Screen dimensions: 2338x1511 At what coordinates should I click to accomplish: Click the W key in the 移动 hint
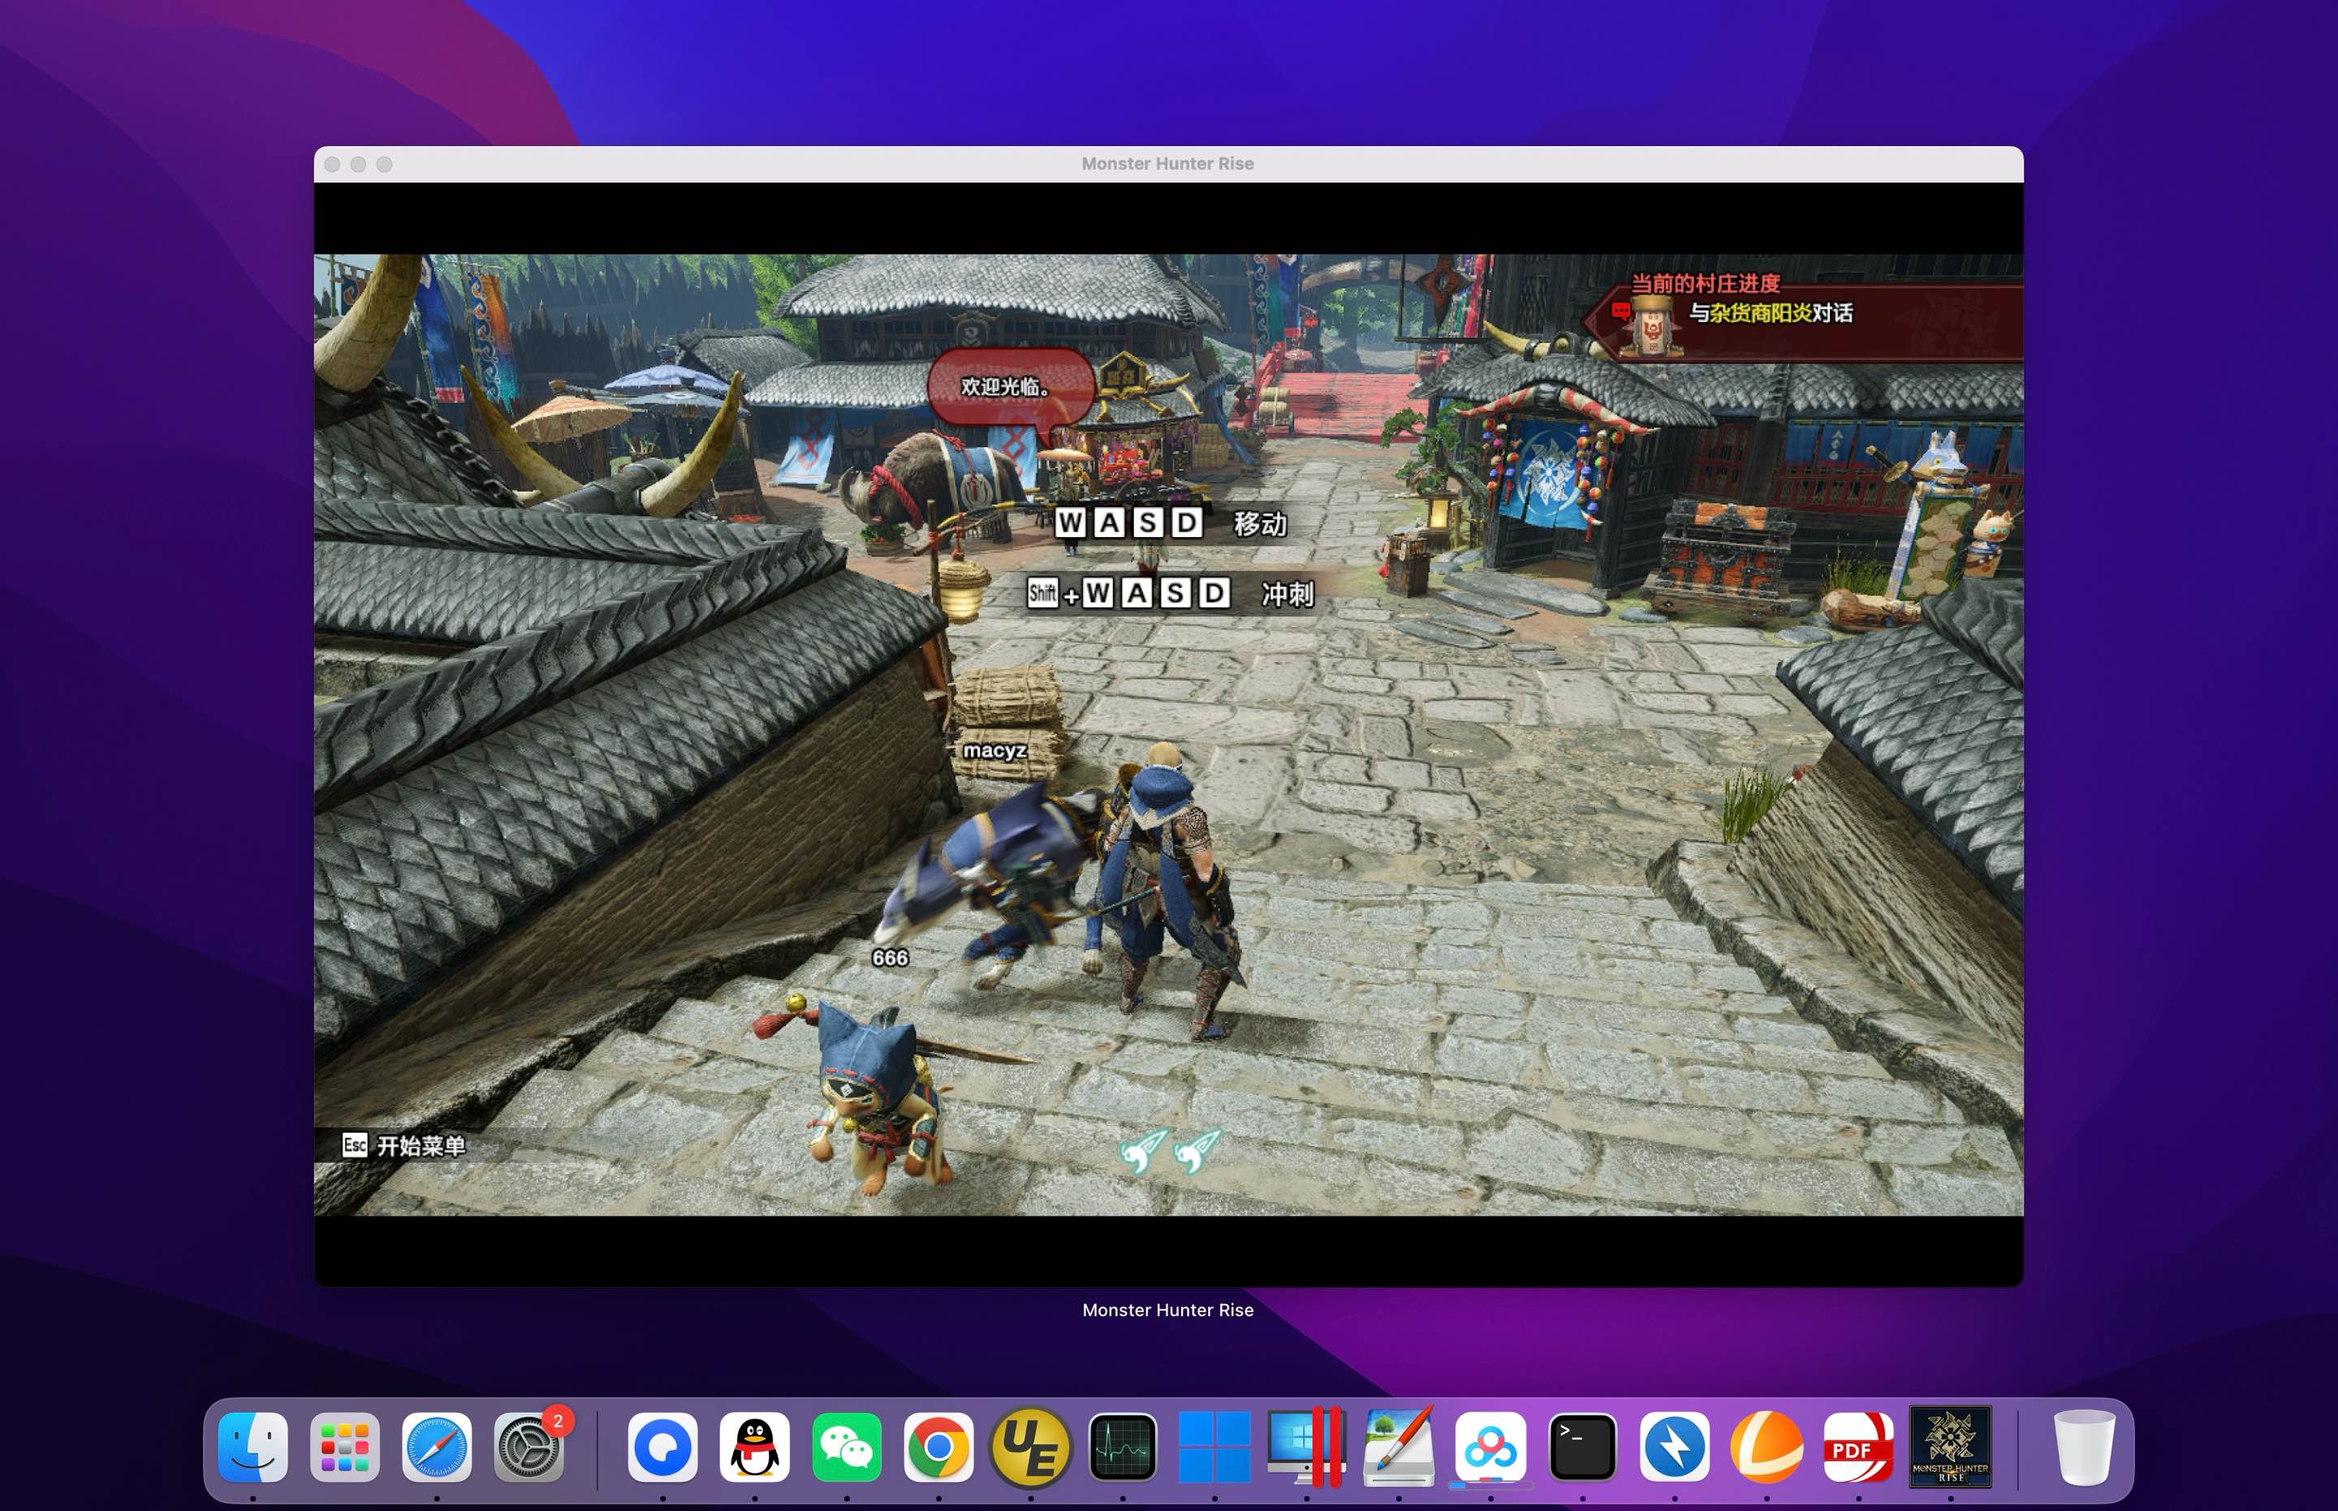1071,523
